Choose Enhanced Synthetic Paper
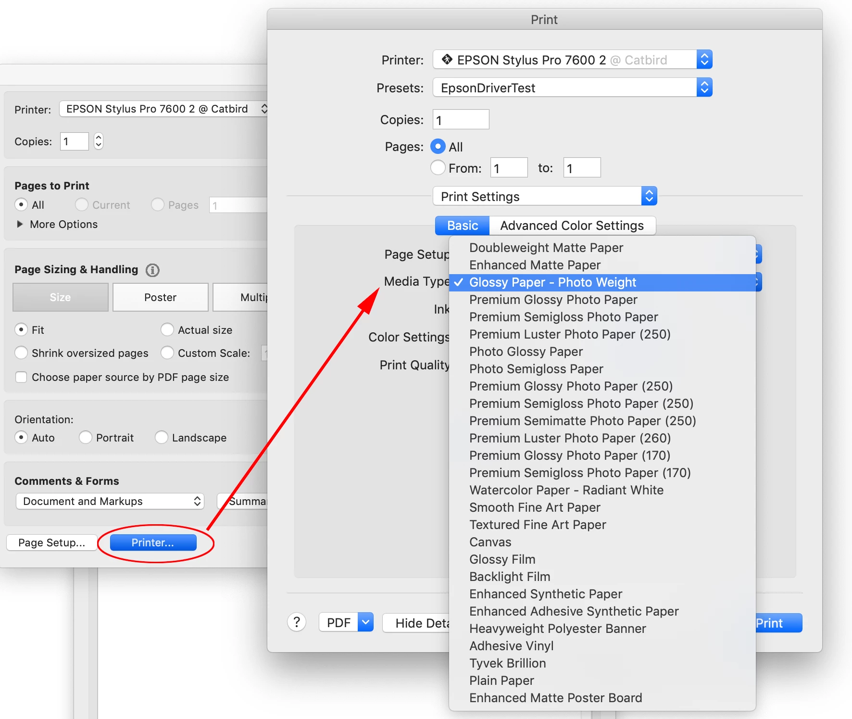This screenshot has width=852, height=719. click(602, 594)
